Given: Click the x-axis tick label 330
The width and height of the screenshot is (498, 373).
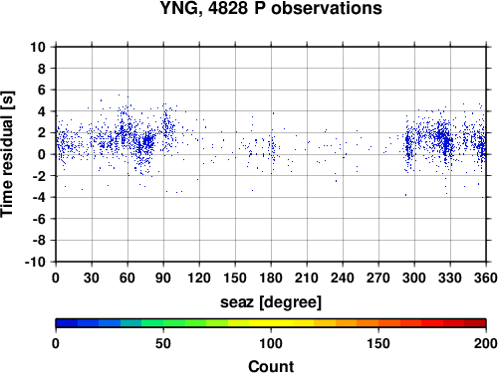Looking at the screenshot, I should tap(450, 278).
